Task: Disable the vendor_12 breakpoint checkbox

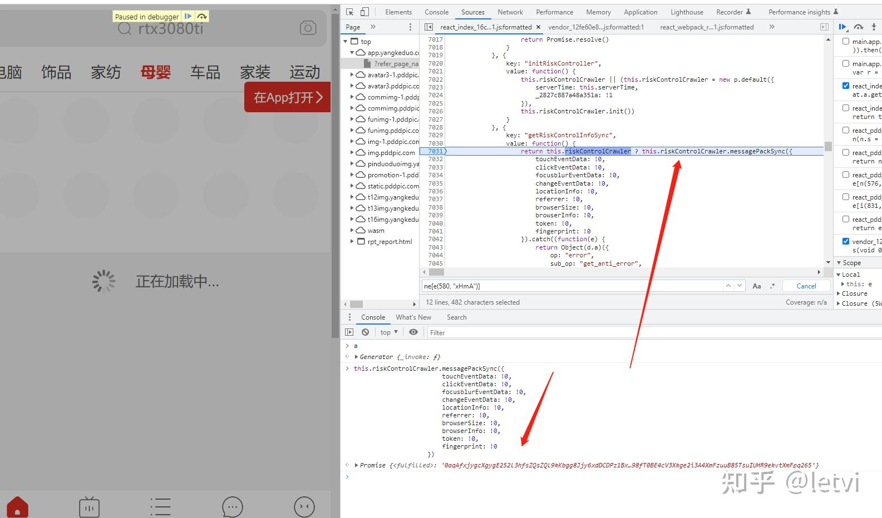Action: tap(846, 241)
